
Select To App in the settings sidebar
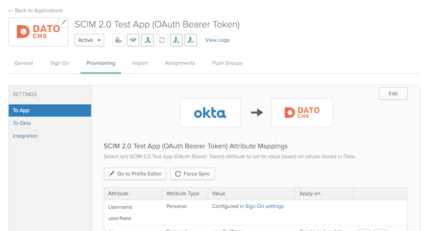50,110
